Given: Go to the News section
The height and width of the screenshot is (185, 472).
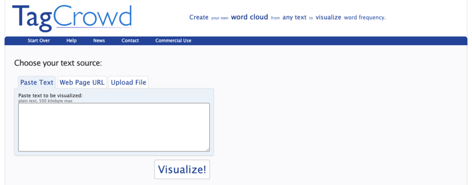Looking at the screenshot, I should (x=99, y=40).
